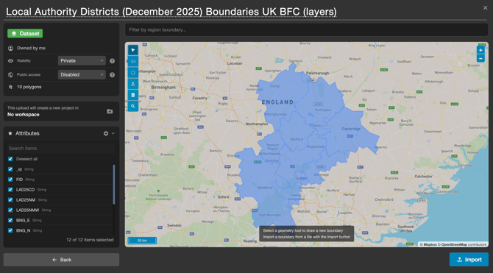Image resolution: width=493 pixels, height=273 pixels.
Task: Click the Colchester map label
Action: point(424,176)
